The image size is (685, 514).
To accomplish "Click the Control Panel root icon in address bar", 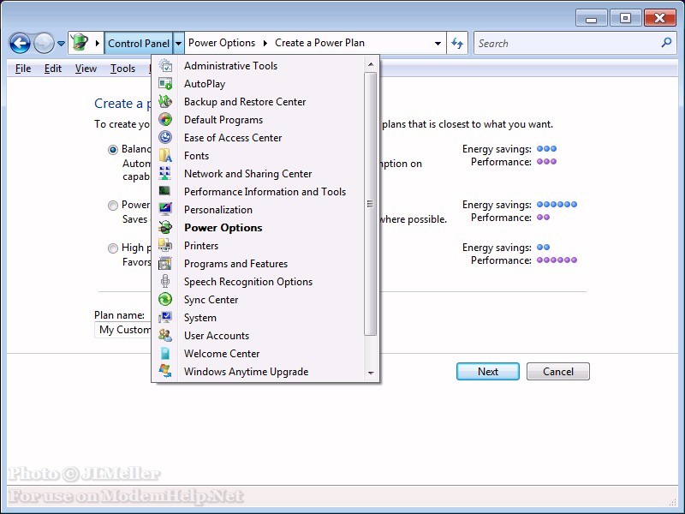I will (x=80, y=42).
